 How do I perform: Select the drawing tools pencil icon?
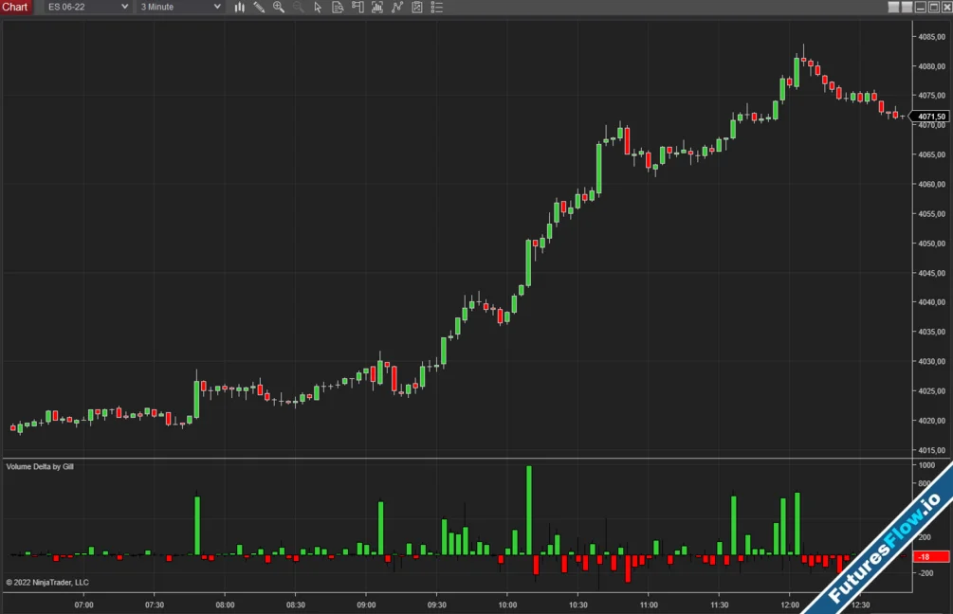coord(259,7)
